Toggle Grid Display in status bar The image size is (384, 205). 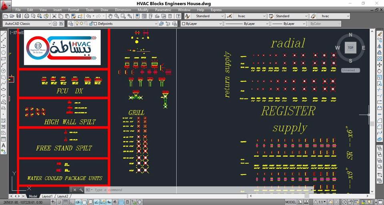[x=65, y=202]
